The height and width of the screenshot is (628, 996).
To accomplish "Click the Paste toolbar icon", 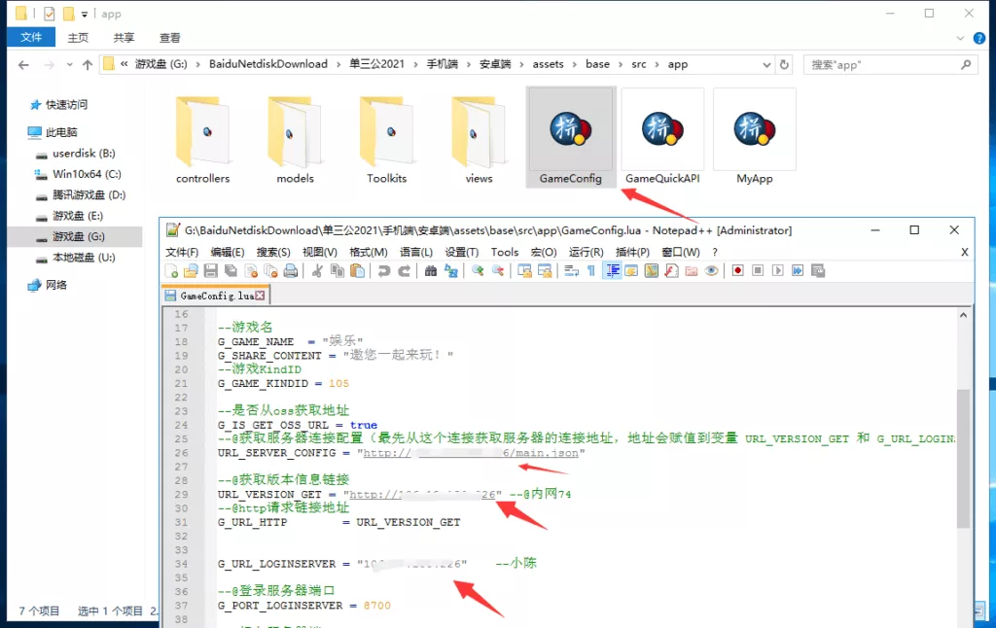I will 357,271.
